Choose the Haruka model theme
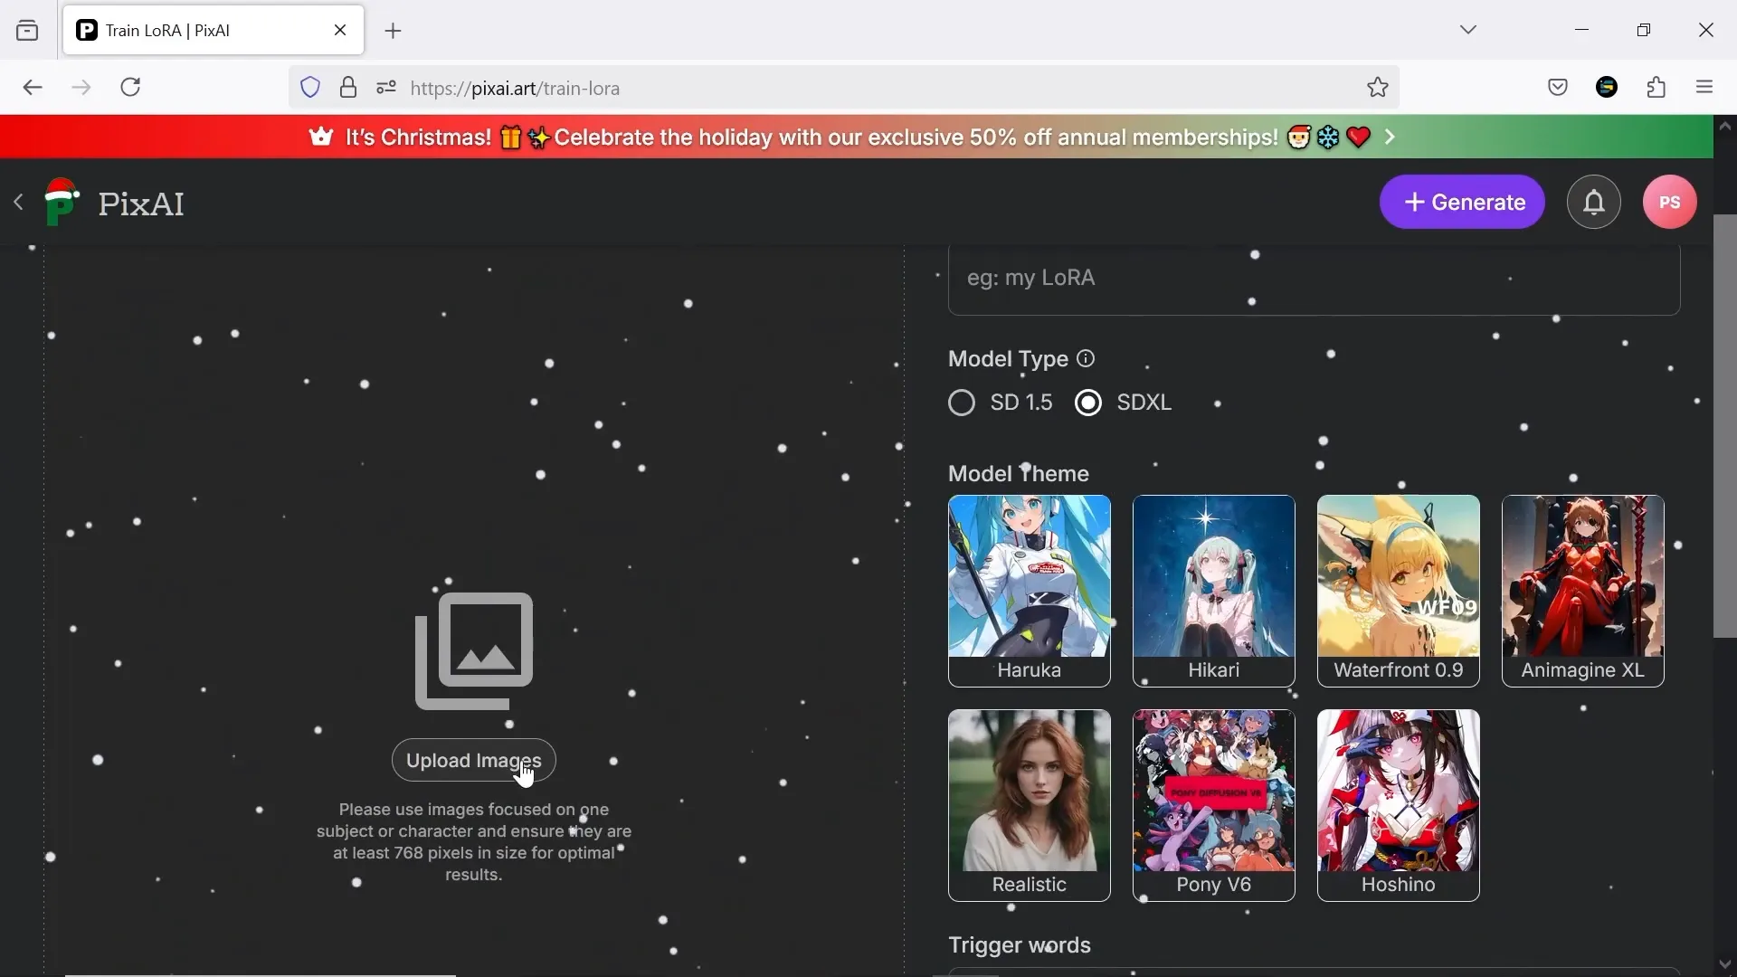Viewport: 1737px width, 977px height. coord(1030,591)
